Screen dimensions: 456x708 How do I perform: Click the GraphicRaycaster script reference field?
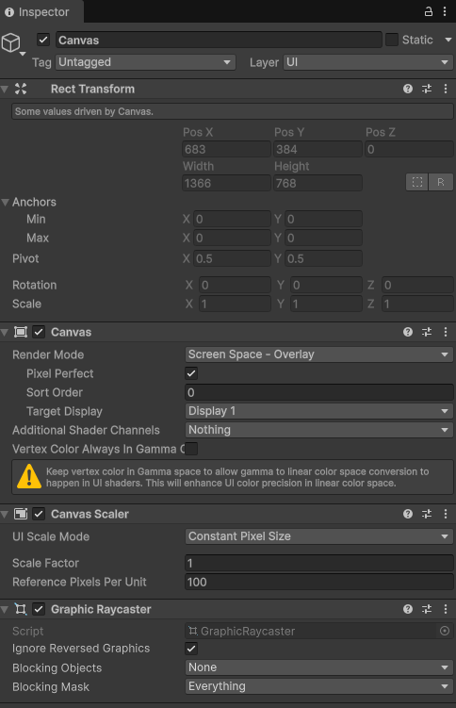pos(318,632)
